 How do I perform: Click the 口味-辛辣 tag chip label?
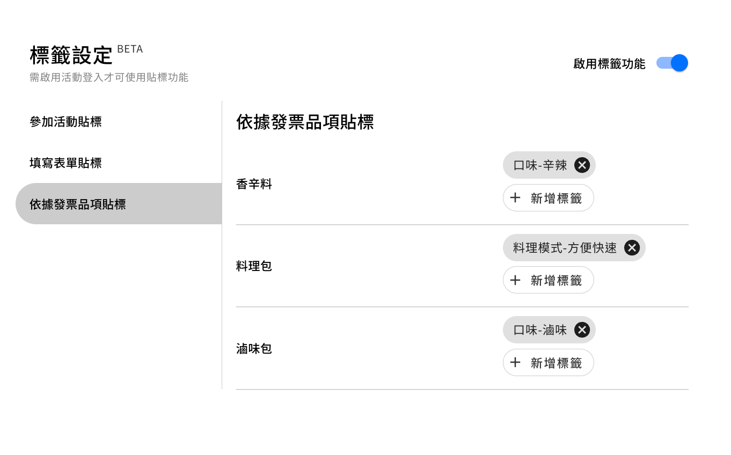click(540, 165)
